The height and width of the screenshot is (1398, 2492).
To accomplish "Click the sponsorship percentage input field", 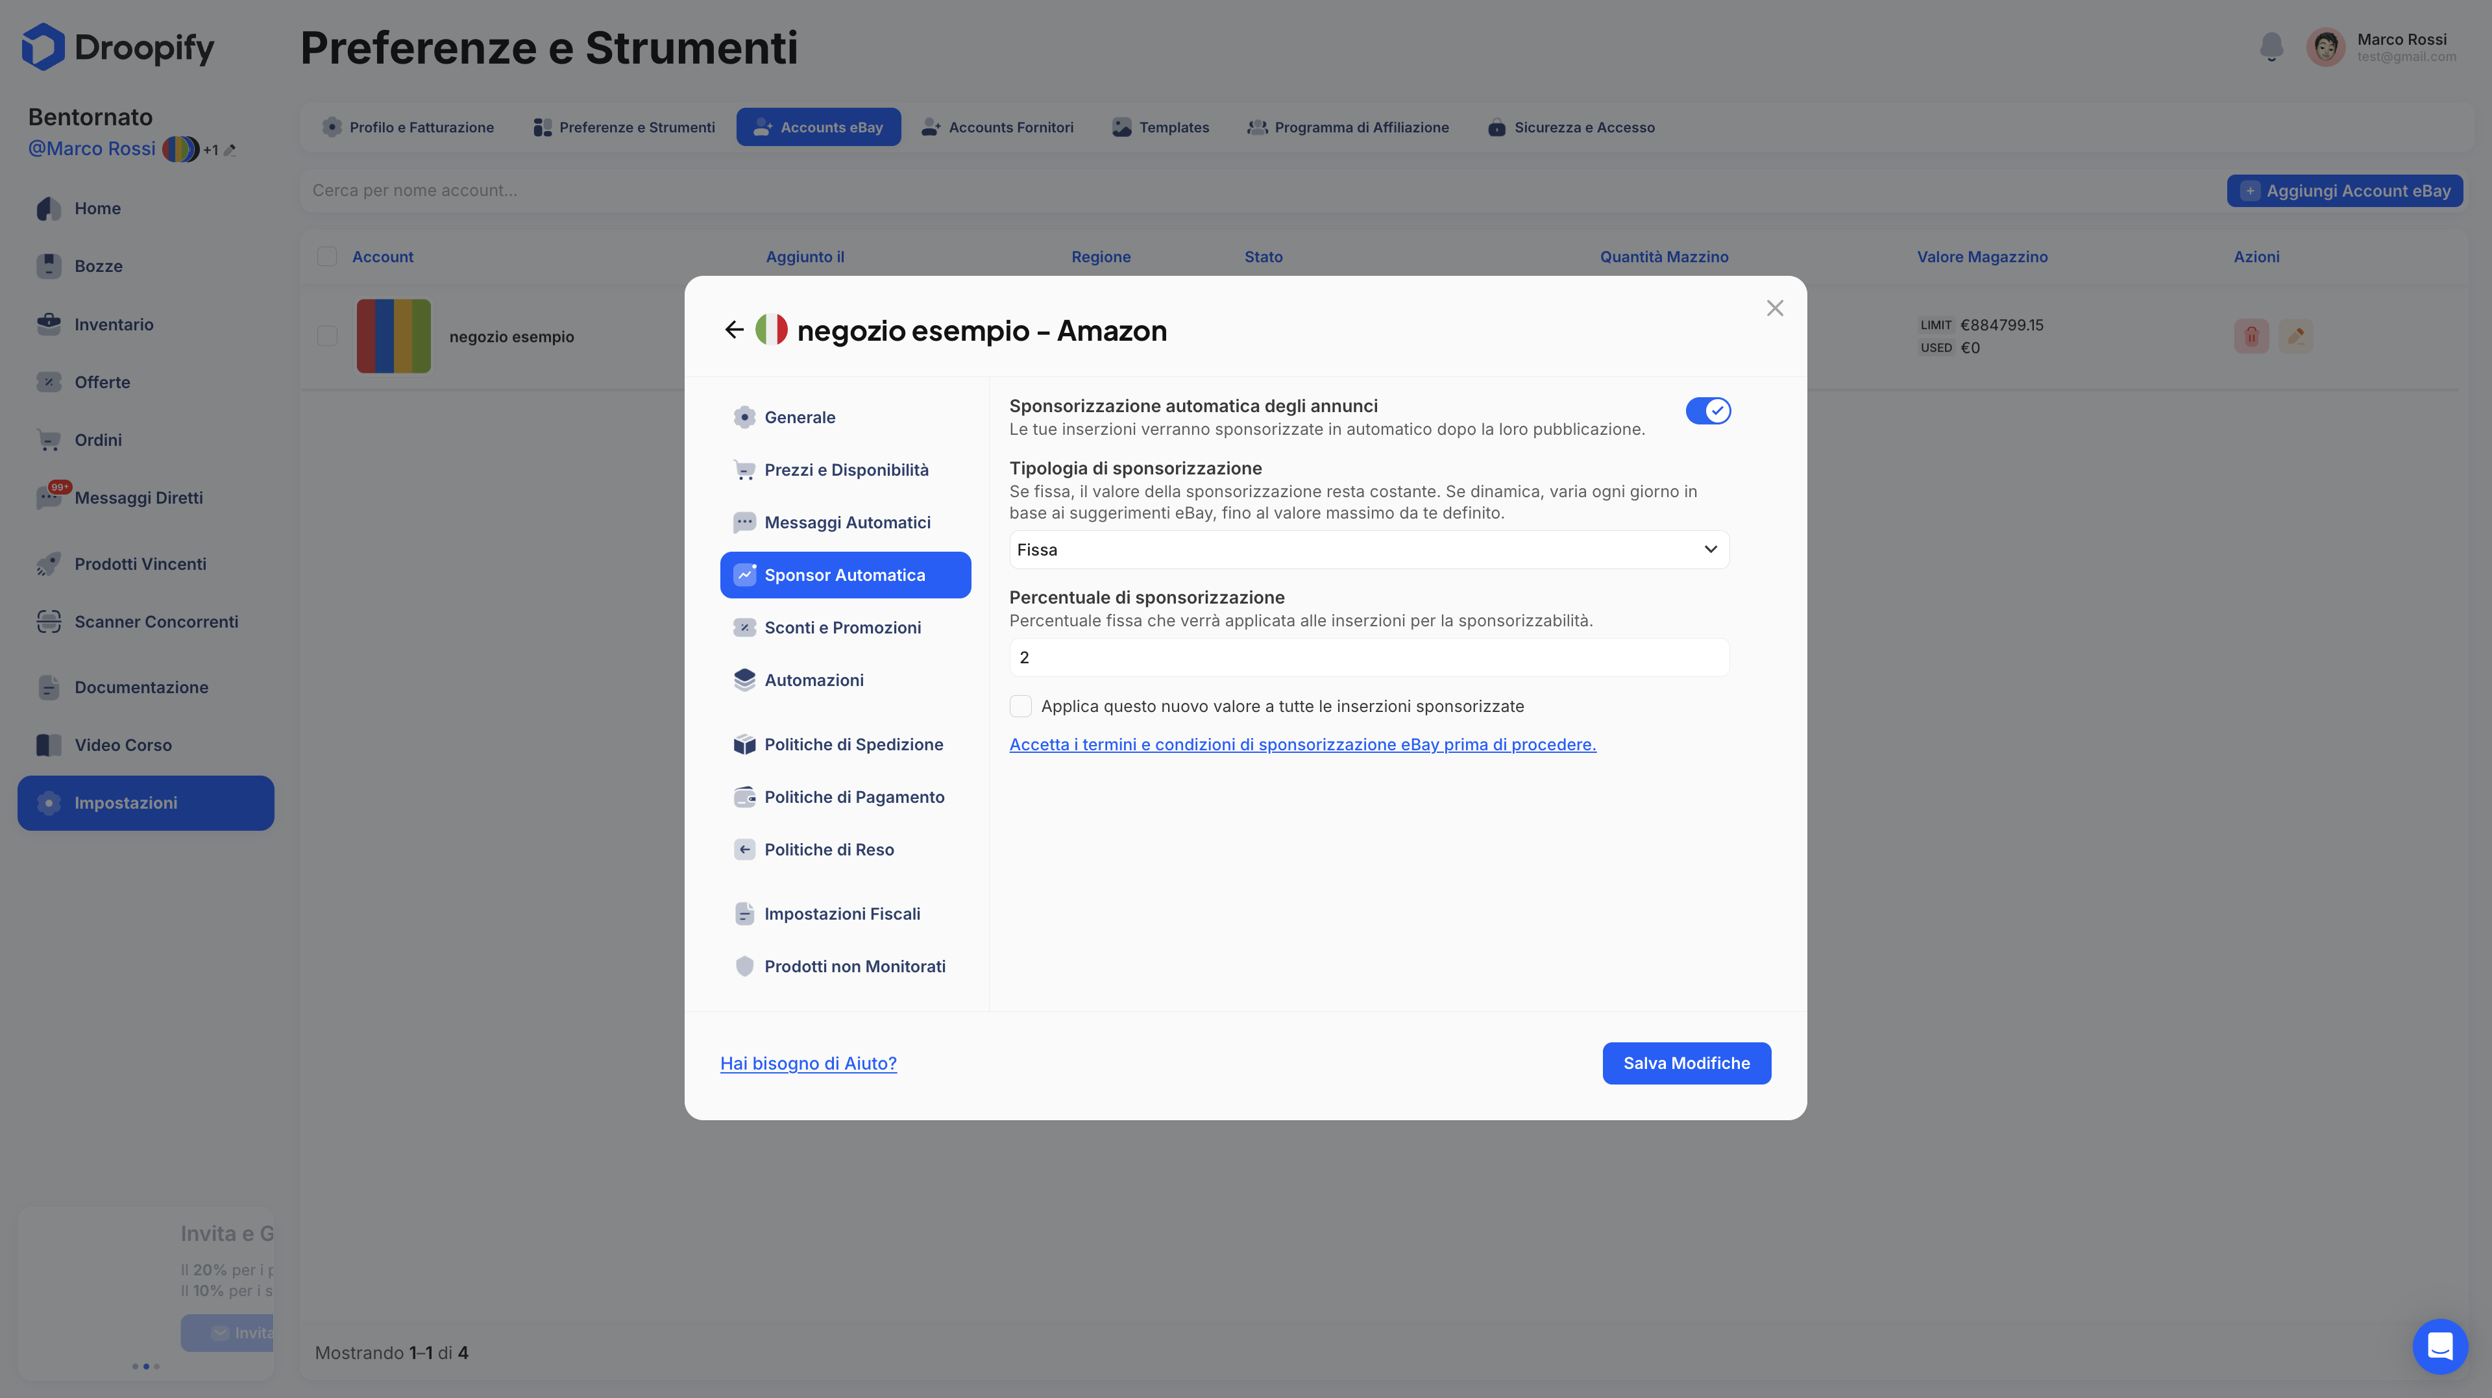I will [x=1368, y=658].
